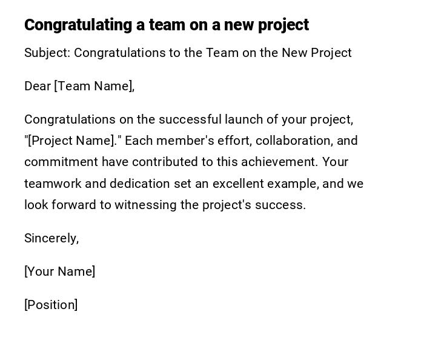Click the '[Your Name]' placeholder
Viewport: 424px width, 343px height.
pos(60,271)
